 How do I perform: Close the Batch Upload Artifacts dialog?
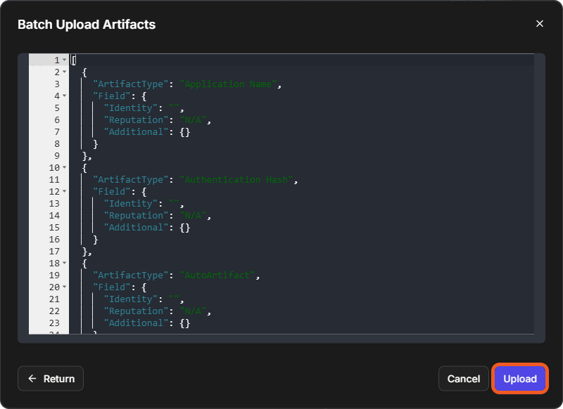coord(539,24)
